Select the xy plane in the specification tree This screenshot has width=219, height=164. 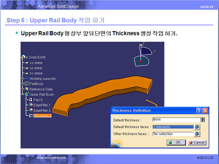(36, 63)
